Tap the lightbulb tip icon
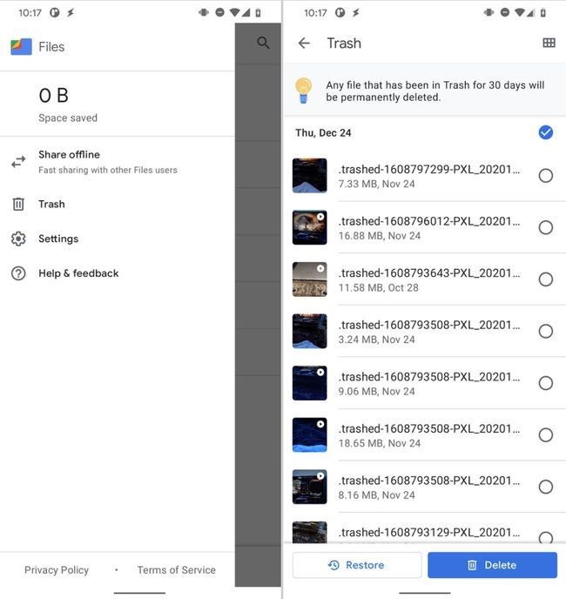The height and width of the screenshot is (599, 566). [x=303, y=91]
